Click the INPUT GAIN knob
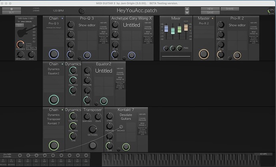This screenshot has width=276, height=167. click(x=20, y=54)
